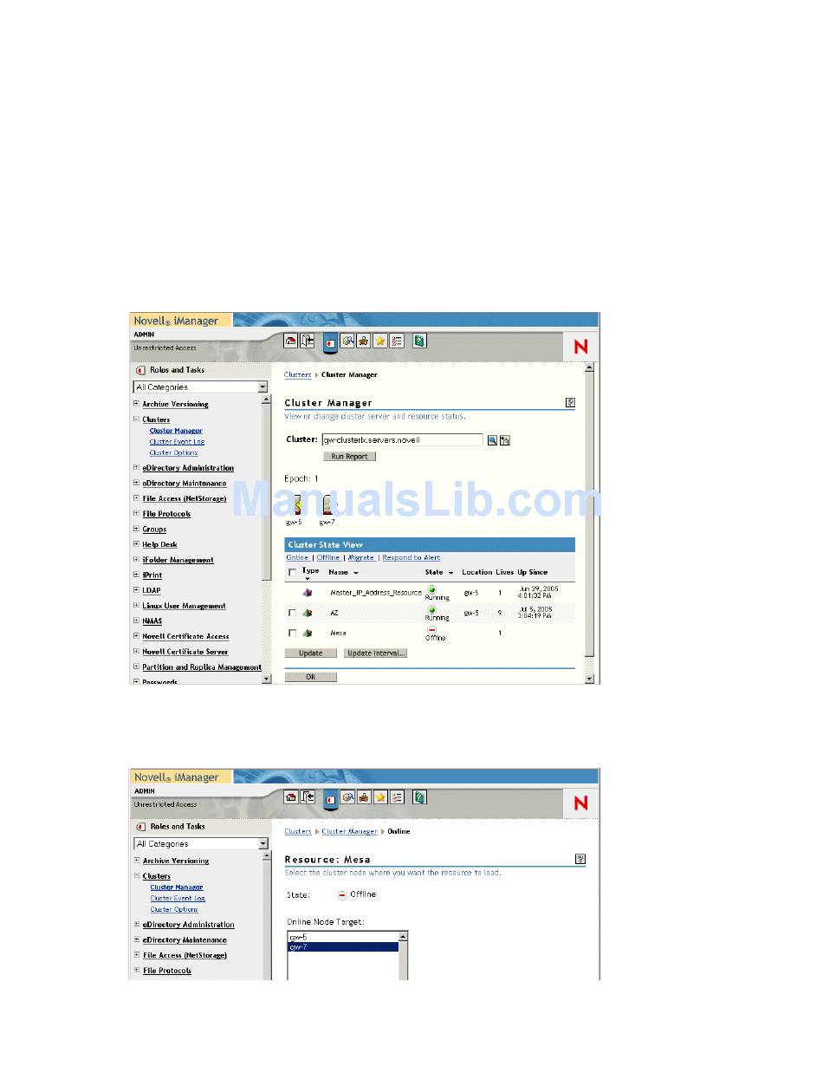Click Update Interval button
The width and height of the screenshot is (823, 1092).
(x=375, y=653)
